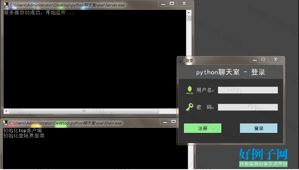Minimize the Server.exe console window
This screenshot has height=170, width=299.
tap(163, 3)
